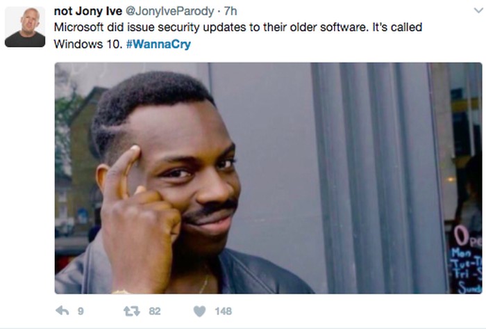The width and height of the screenshot is (486, 329).
Task: Follow the #WannaCry hashtag
Action: pos(158,44)
